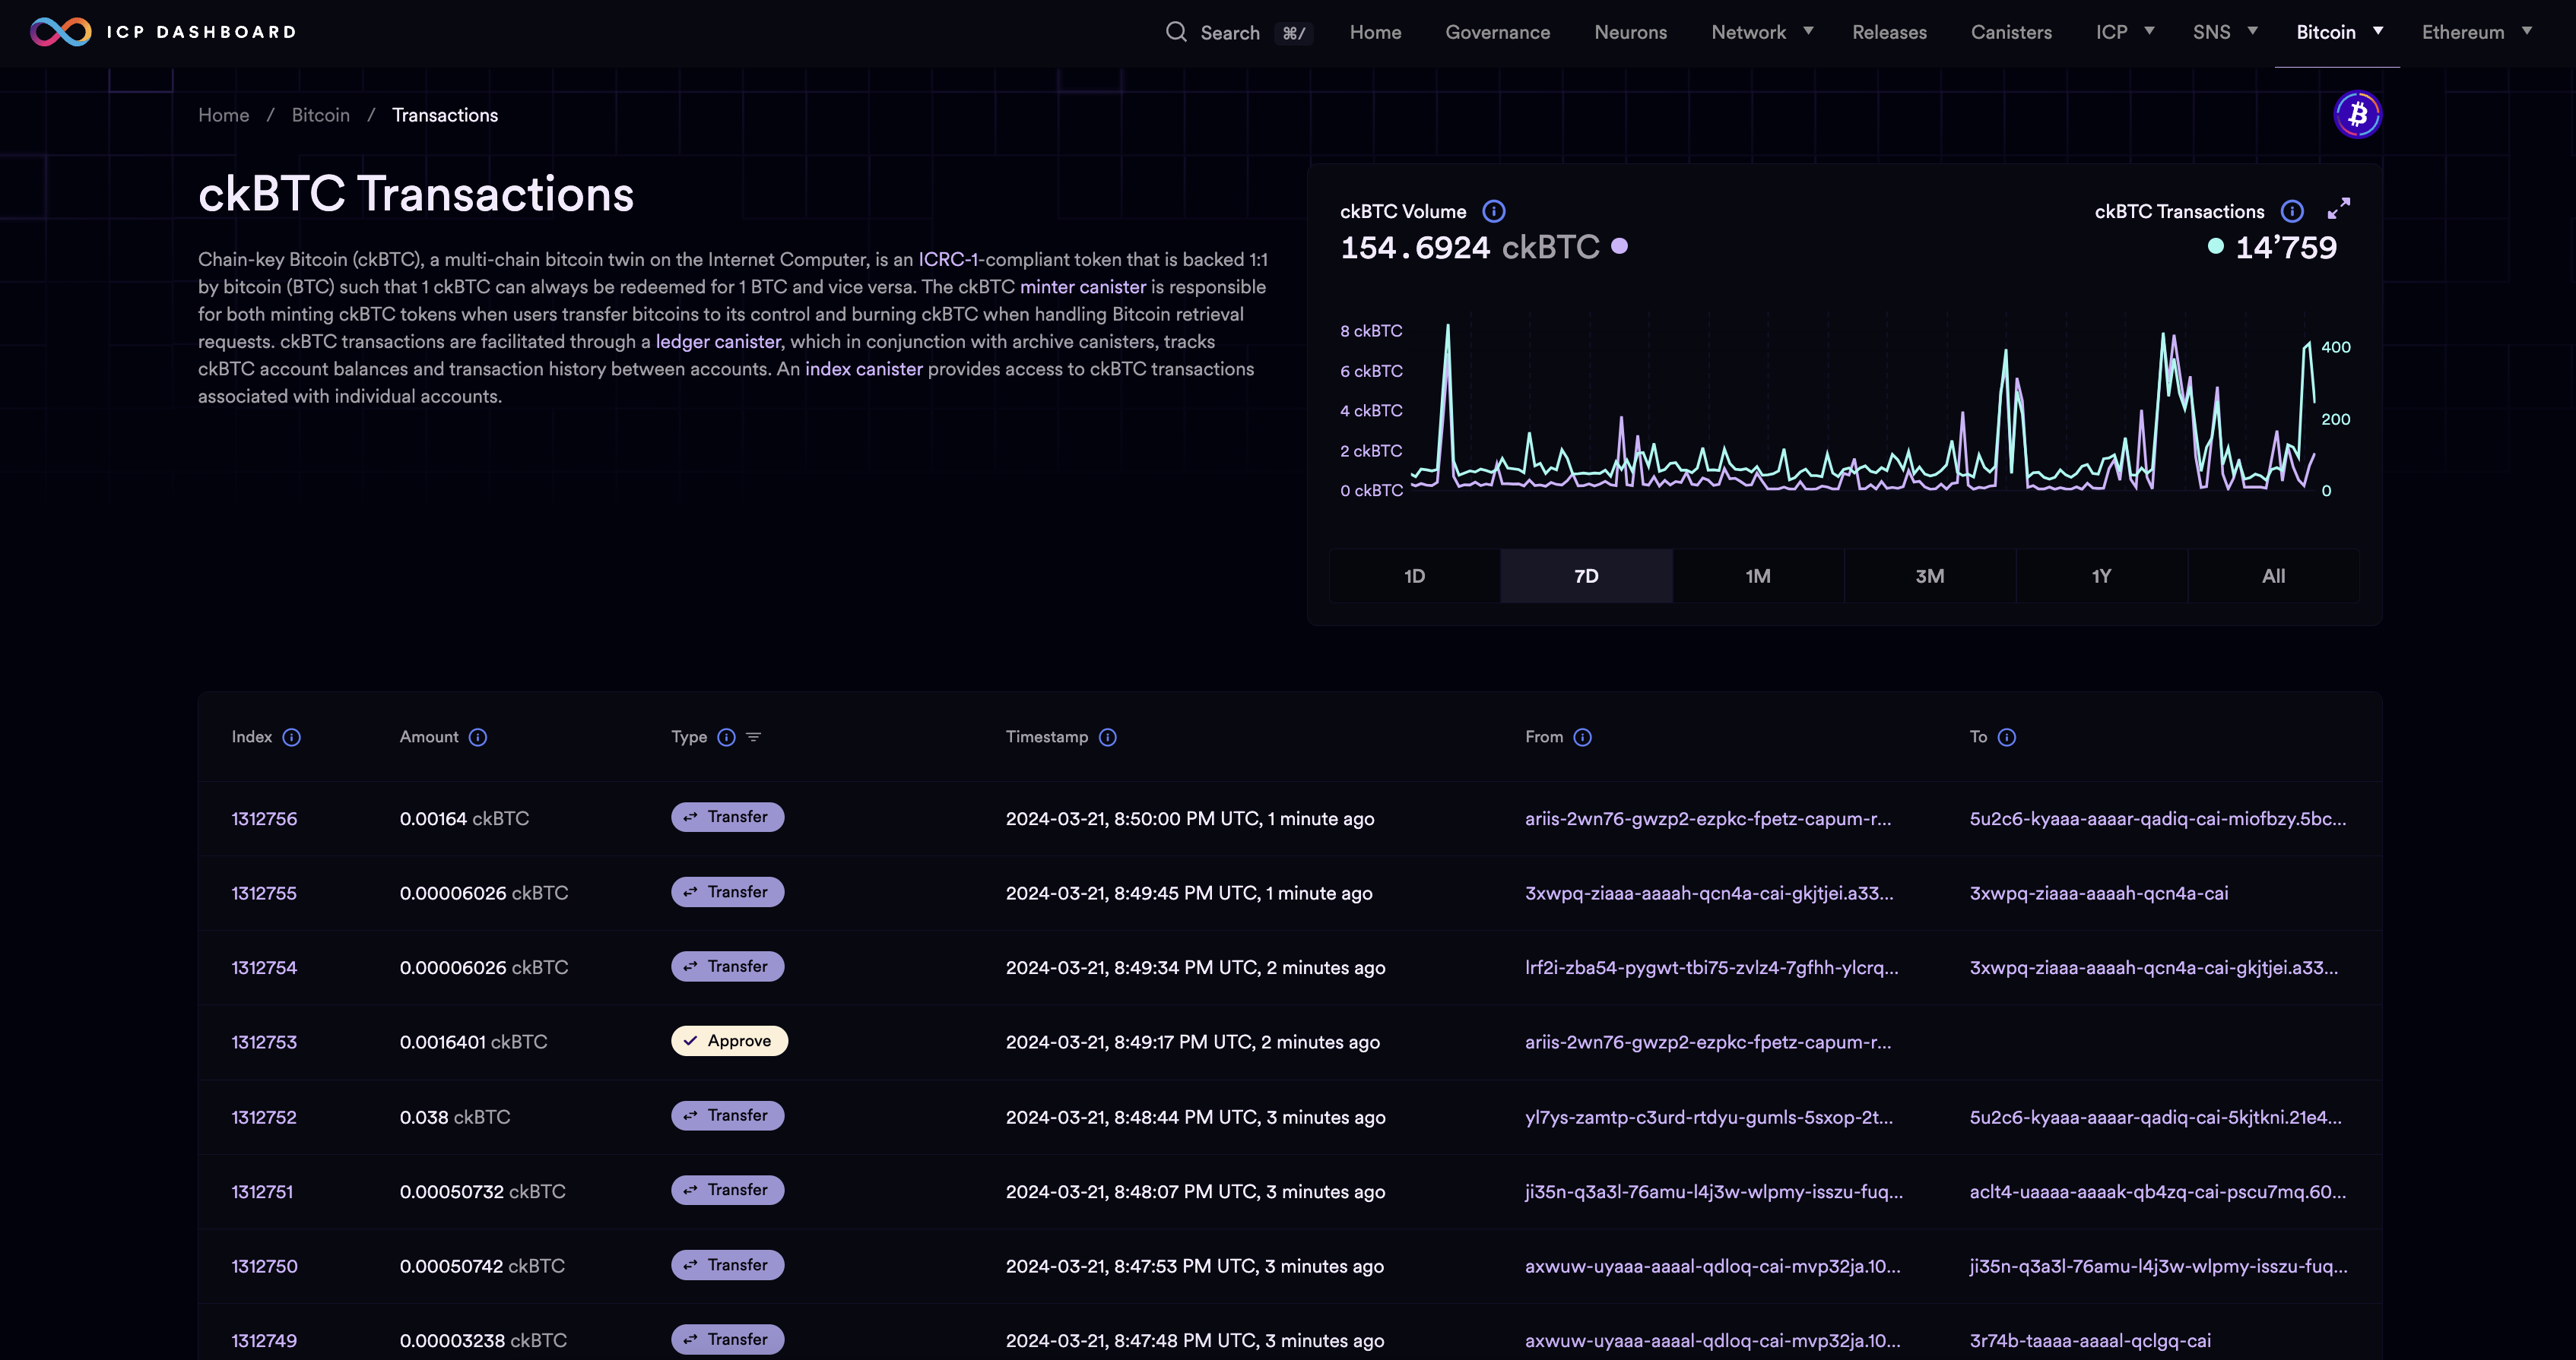Click the search magnifier icon
Image resolution: width=2576 pixels, height=1360 pixels.
[1176, 32]
